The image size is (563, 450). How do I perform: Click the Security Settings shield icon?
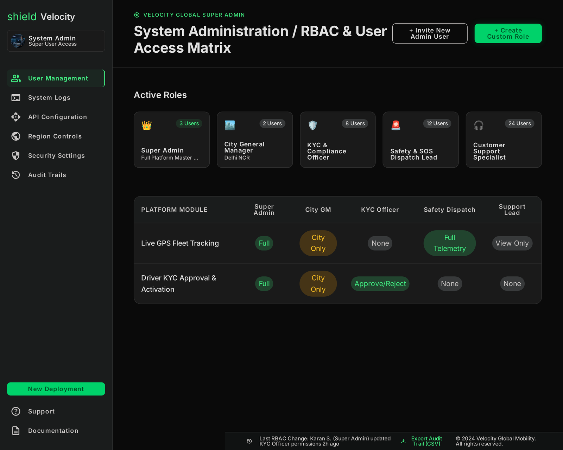coord(16,155)
